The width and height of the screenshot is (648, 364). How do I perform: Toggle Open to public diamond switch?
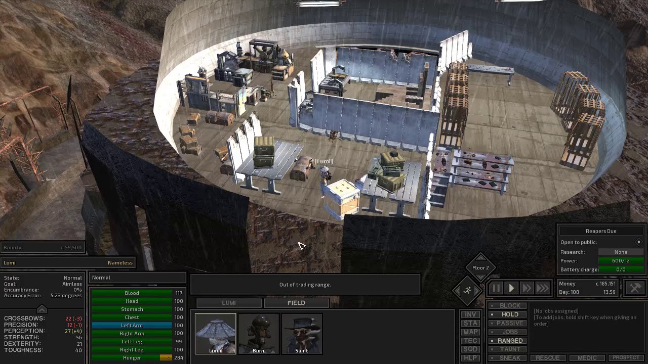639,242
